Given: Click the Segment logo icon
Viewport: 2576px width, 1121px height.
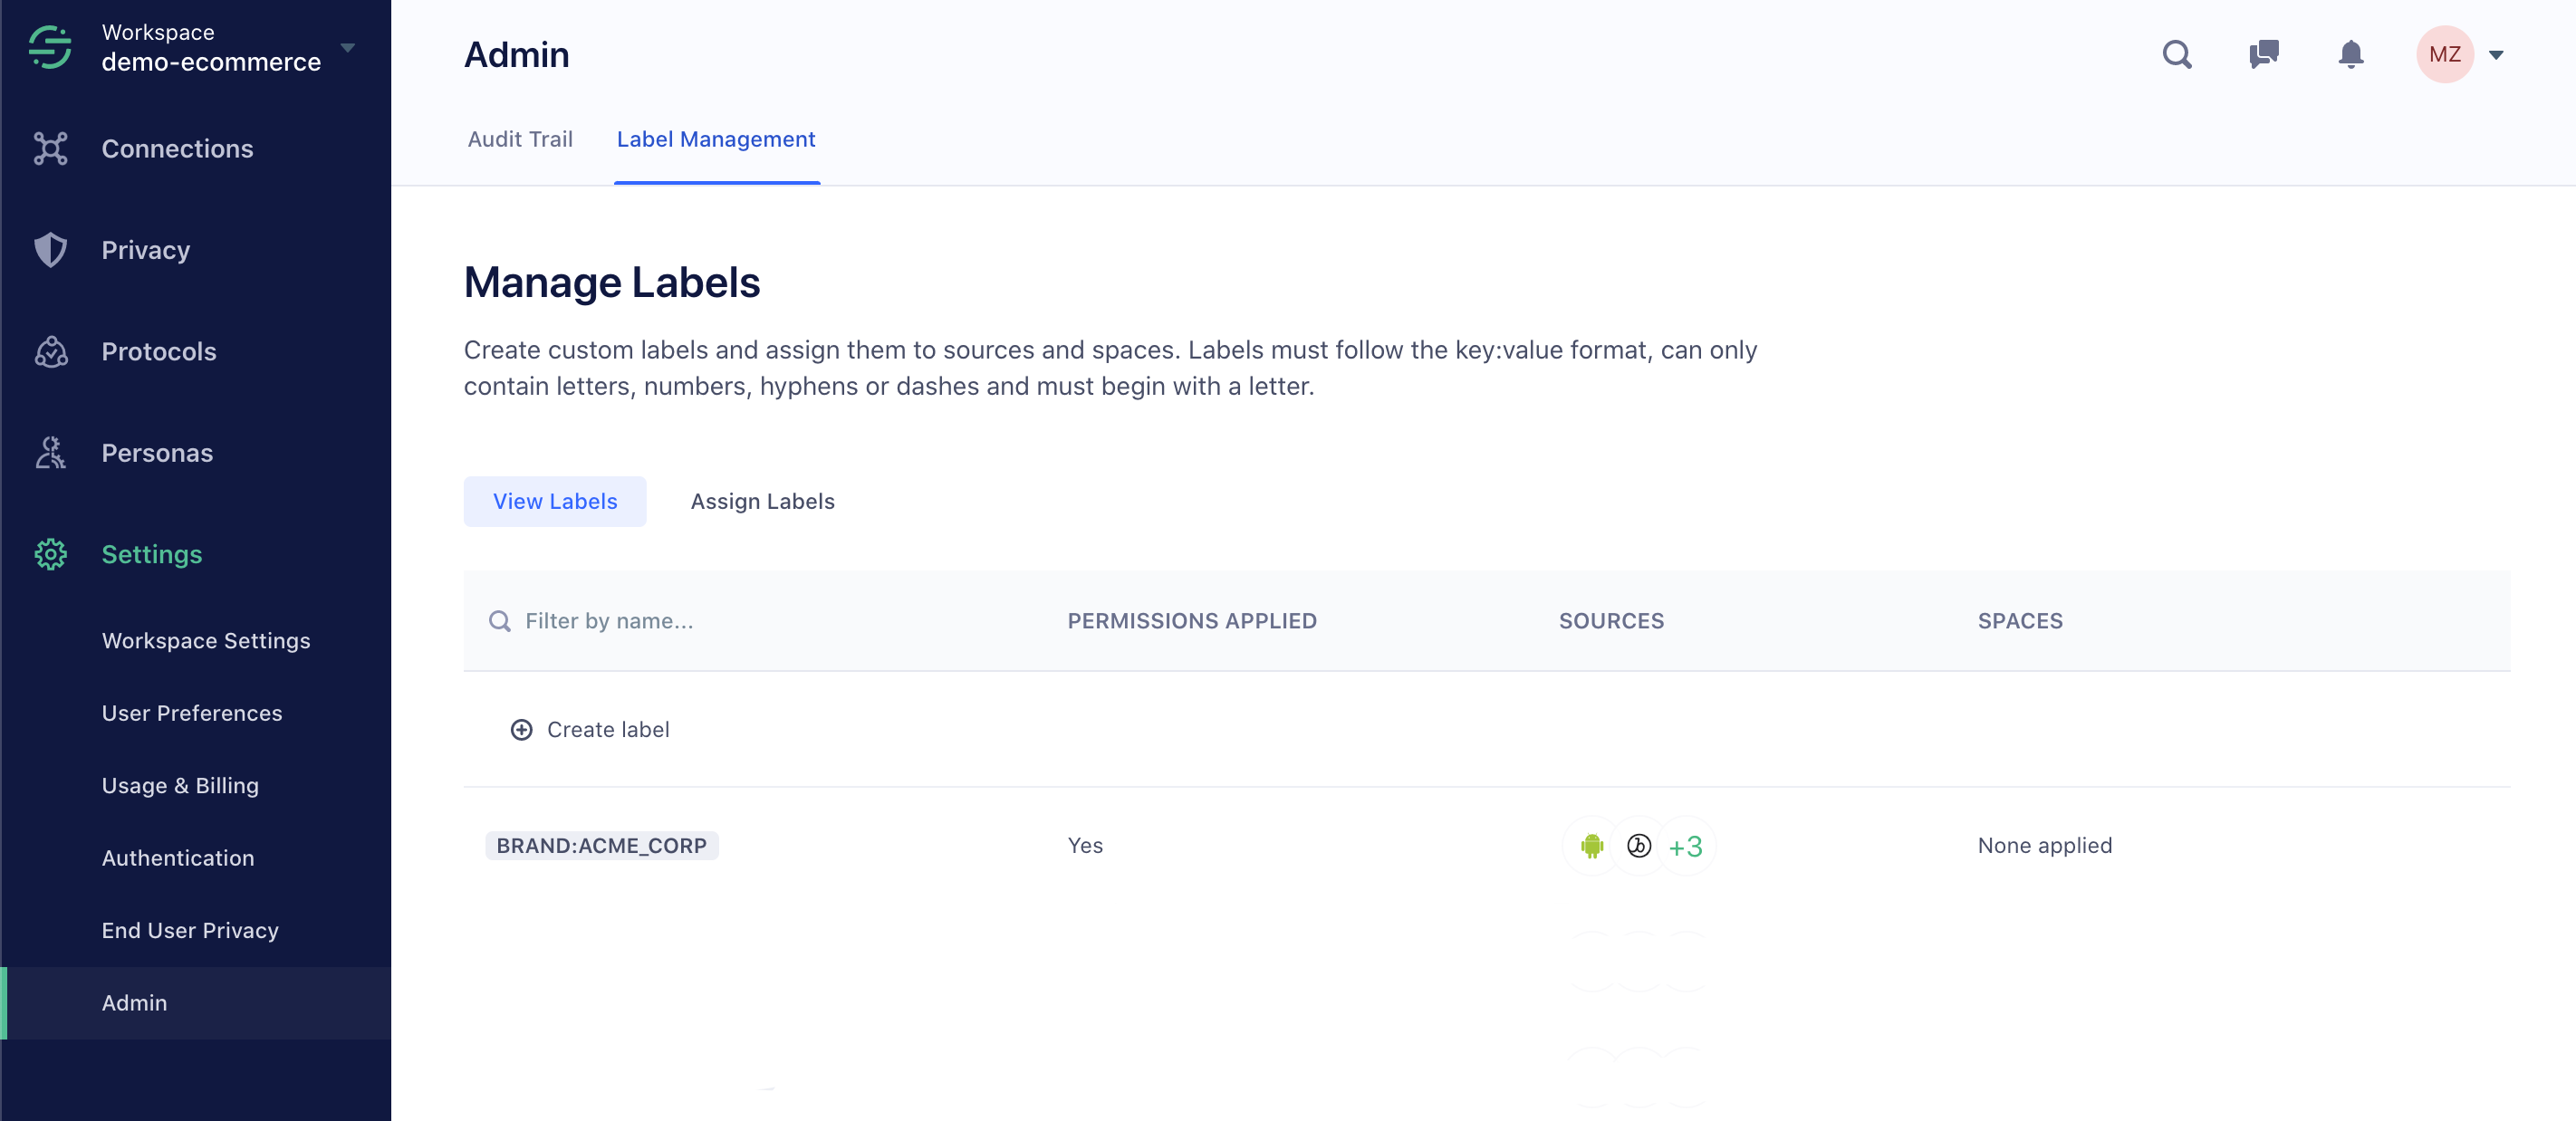Looking at the screenshot, I should pos(50,47).
